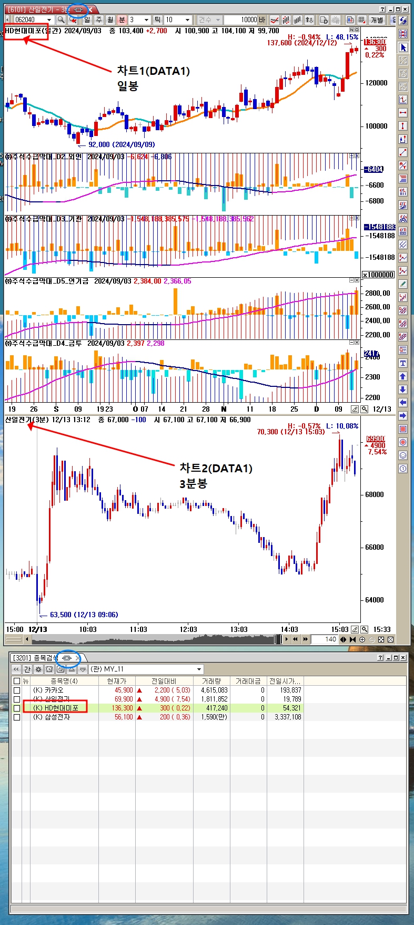Click the 개별 button in chart toolbar

377,20
